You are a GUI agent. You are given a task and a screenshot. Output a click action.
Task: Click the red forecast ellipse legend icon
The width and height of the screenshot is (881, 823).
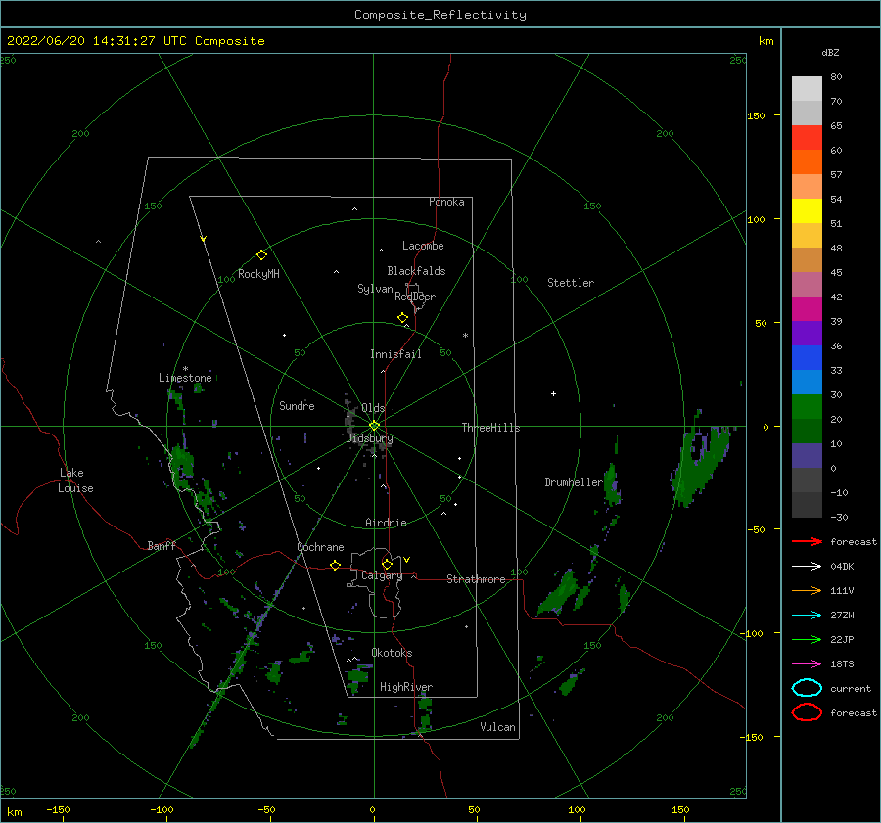pos(807,712)
